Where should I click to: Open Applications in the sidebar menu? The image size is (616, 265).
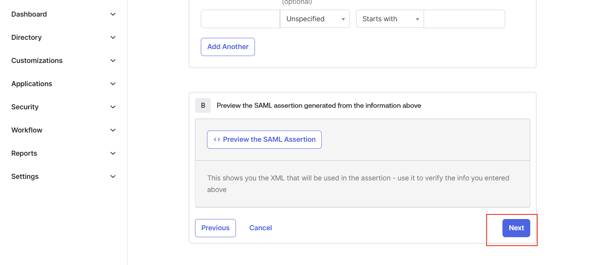(32, 84)
